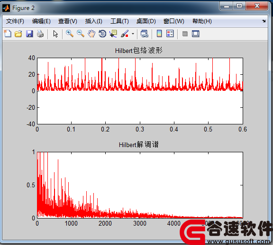Image resolution: width=273 pixels, height=245 pixels.
Task: Click the Link Plot icon
Action: click(145, 34)
